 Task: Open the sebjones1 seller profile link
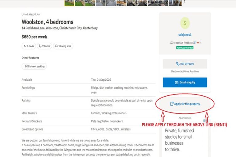click(185, 35)
